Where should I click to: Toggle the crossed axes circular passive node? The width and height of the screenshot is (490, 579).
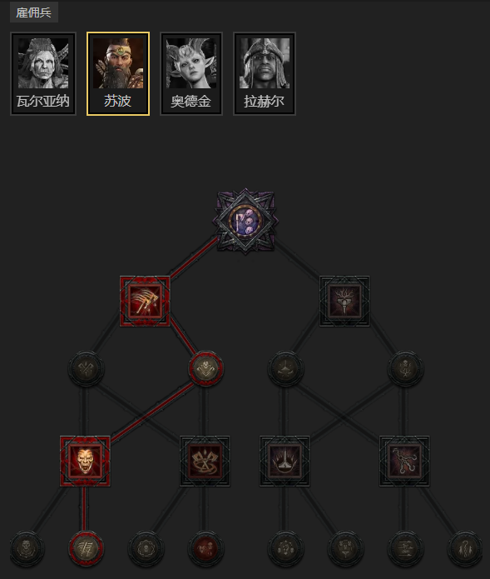tap(86, 368)
